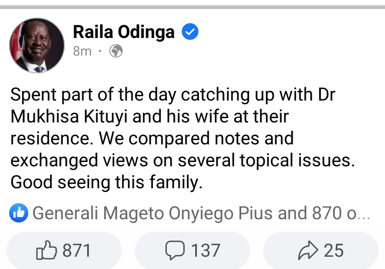Click the 137 comments count
385x269 pixels.
(x=205, y=250)
